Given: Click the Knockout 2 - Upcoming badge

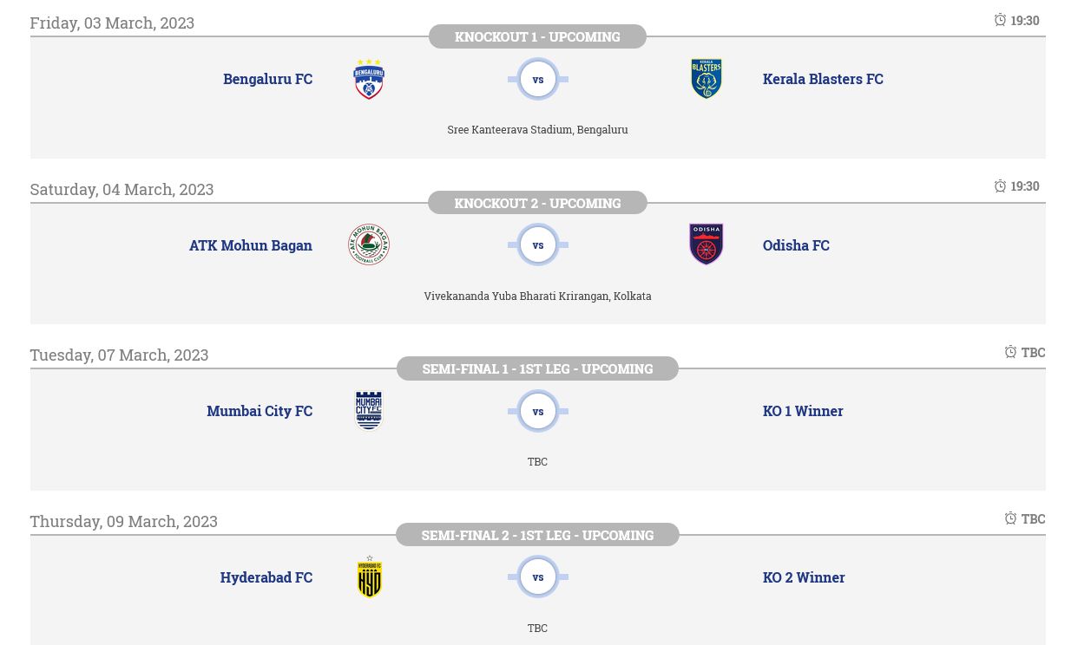Looking at the screenshot, I should click(537, 203).
